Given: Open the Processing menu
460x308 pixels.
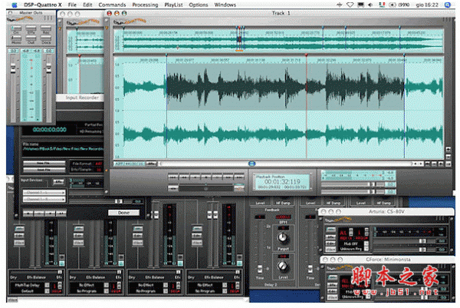Looking at the screenshot, I should (145, 5).
